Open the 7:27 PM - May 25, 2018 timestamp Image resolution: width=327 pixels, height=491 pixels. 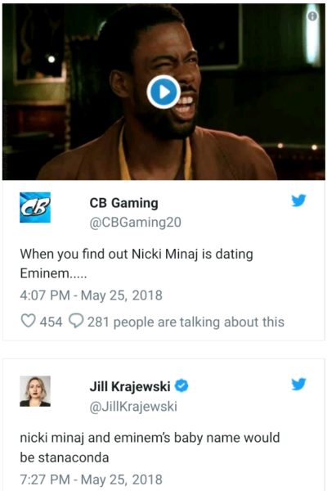coord(91,480)
